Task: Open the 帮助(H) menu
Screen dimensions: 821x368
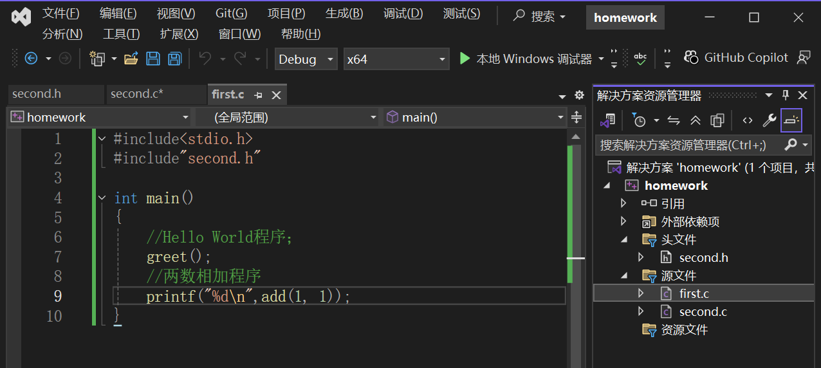Action: 301,34
